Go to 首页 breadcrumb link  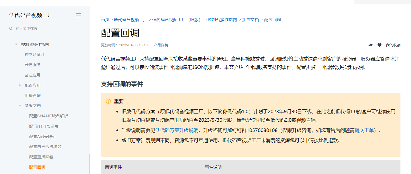105,20
